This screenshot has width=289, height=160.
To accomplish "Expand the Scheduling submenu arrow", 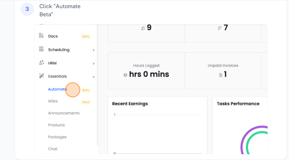I will pos(94,50).
